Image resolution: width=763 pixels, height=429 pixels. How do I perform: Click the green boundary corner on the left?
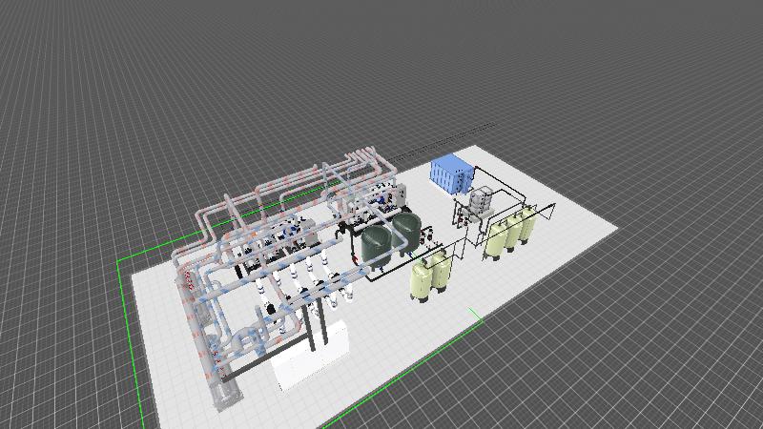118,259
